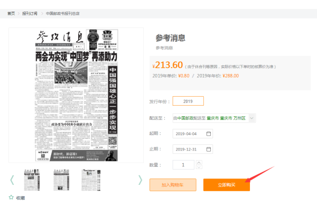Click the 2019 annual price ¥288.00
This screenshot has width=317, height=206.
click(231, 76)
